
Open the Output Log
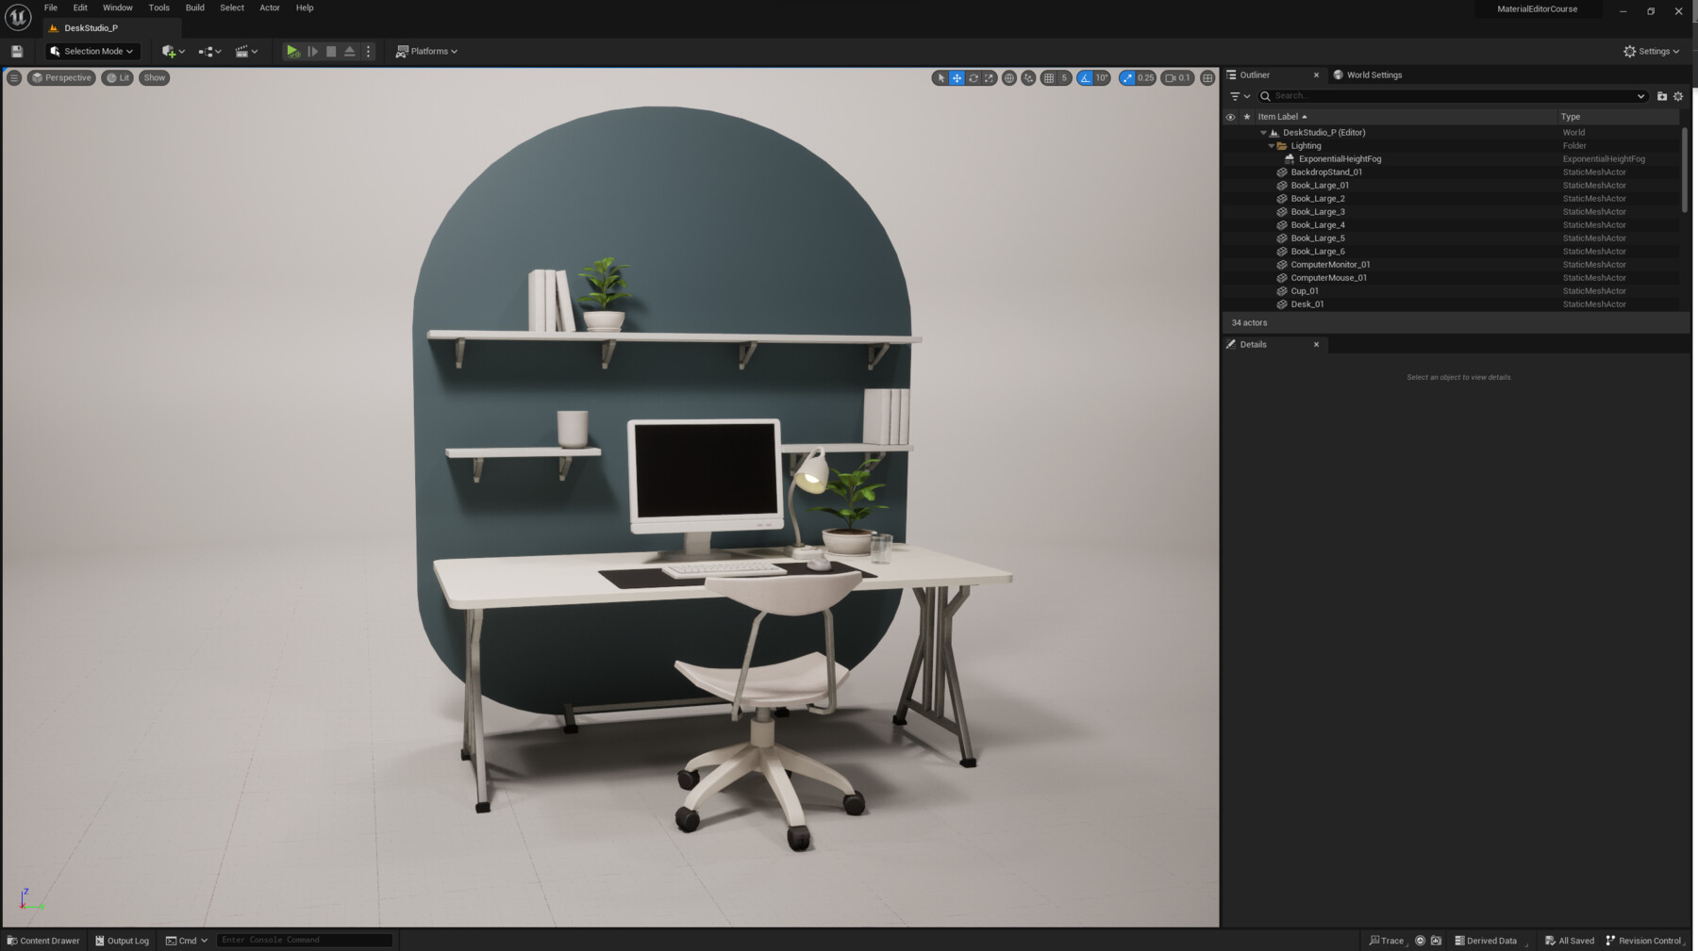[x=123, y=941]
